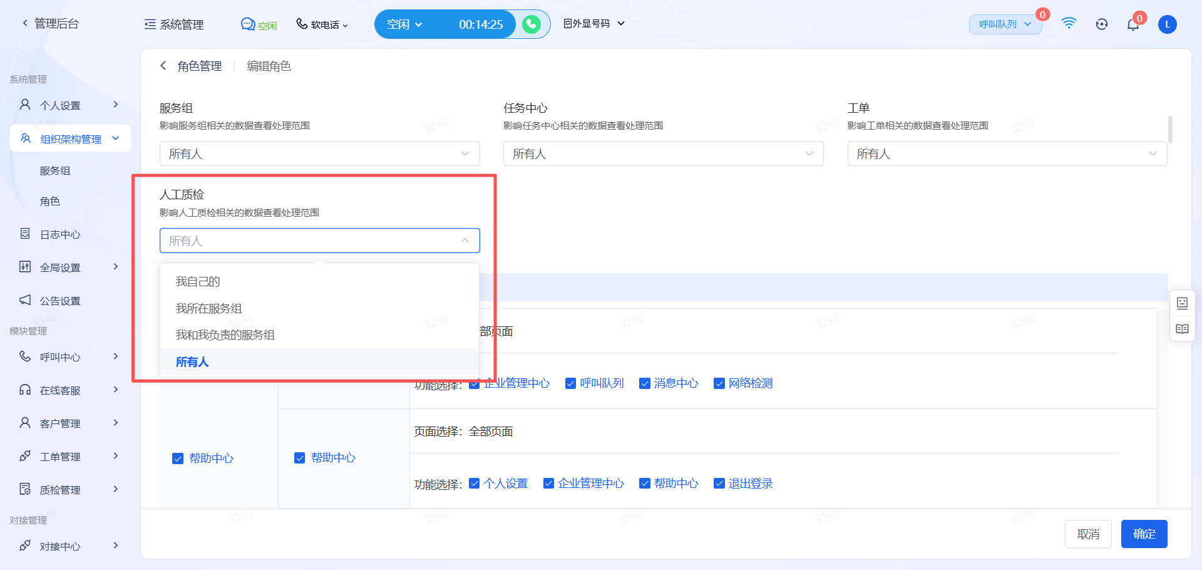Click the vertical scrollbar on the form
This screenshot has height=570, width=1202.
click(x=1170, y=129)
